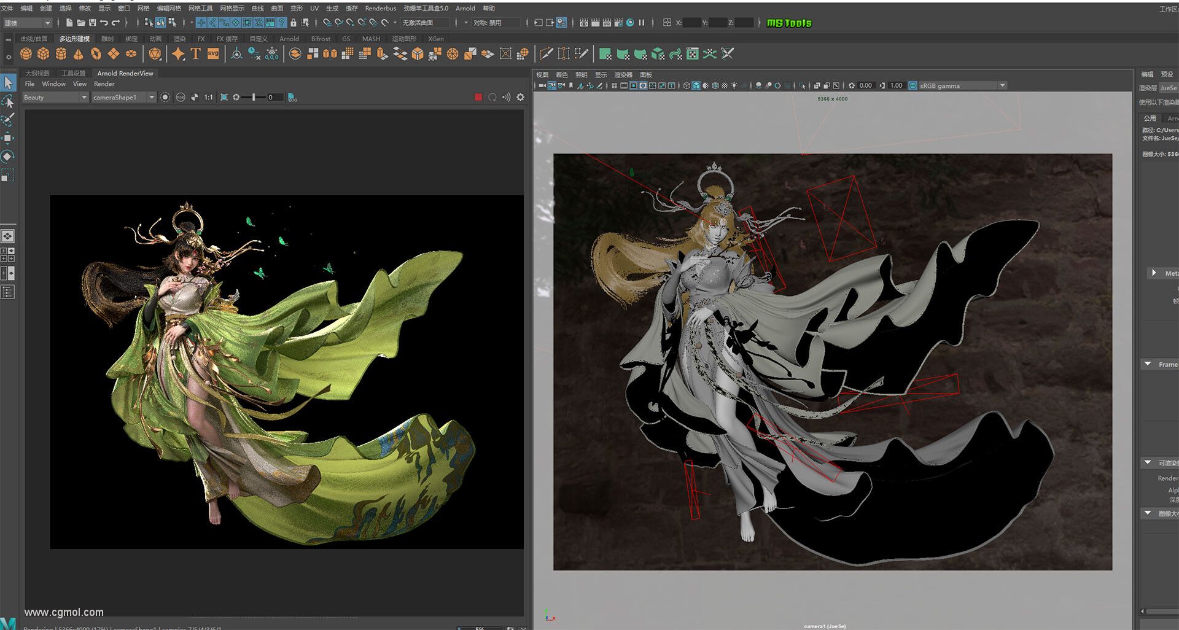Toggle color management icon beside sRGB gamma

(x=912, y=85)
